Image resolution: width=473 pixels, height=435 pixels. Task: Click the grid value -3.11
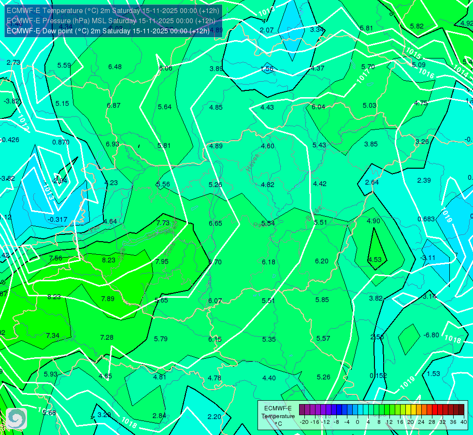pos(428,258)
